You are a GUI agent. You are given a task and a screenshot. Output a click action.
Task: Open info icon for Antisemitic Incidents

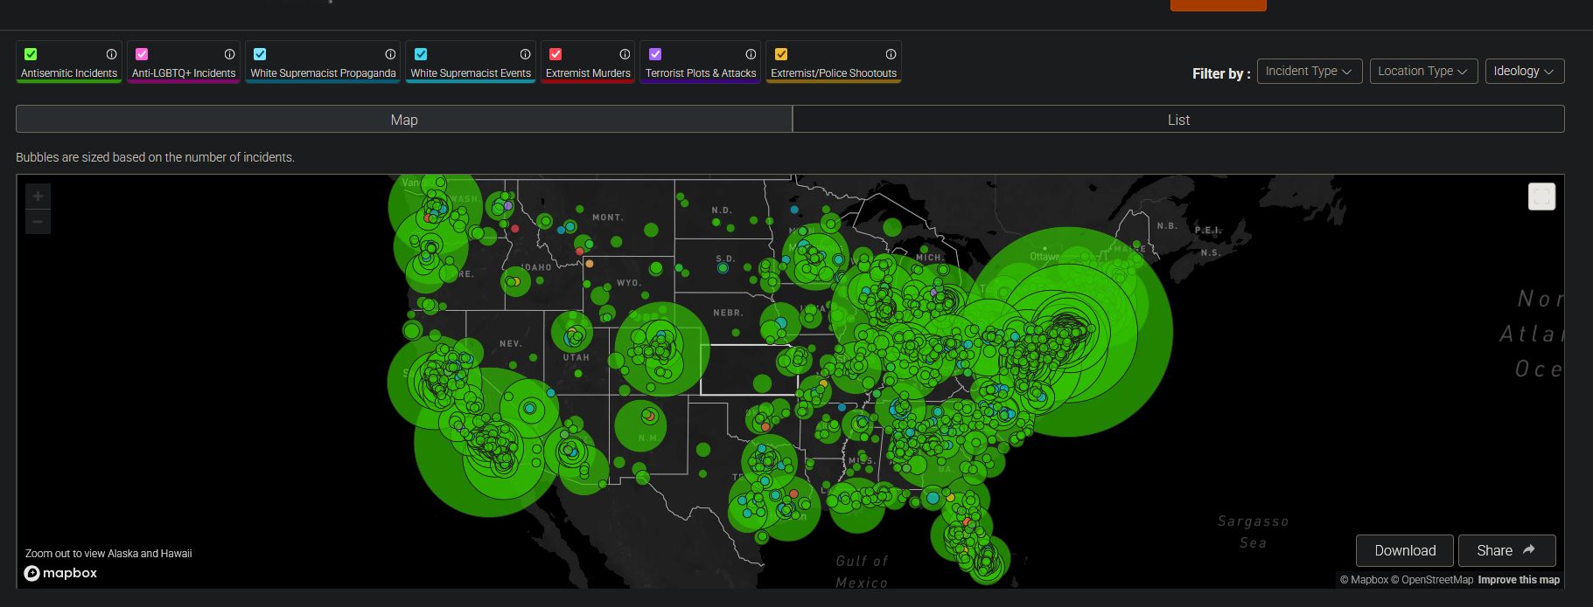[111, 54]
